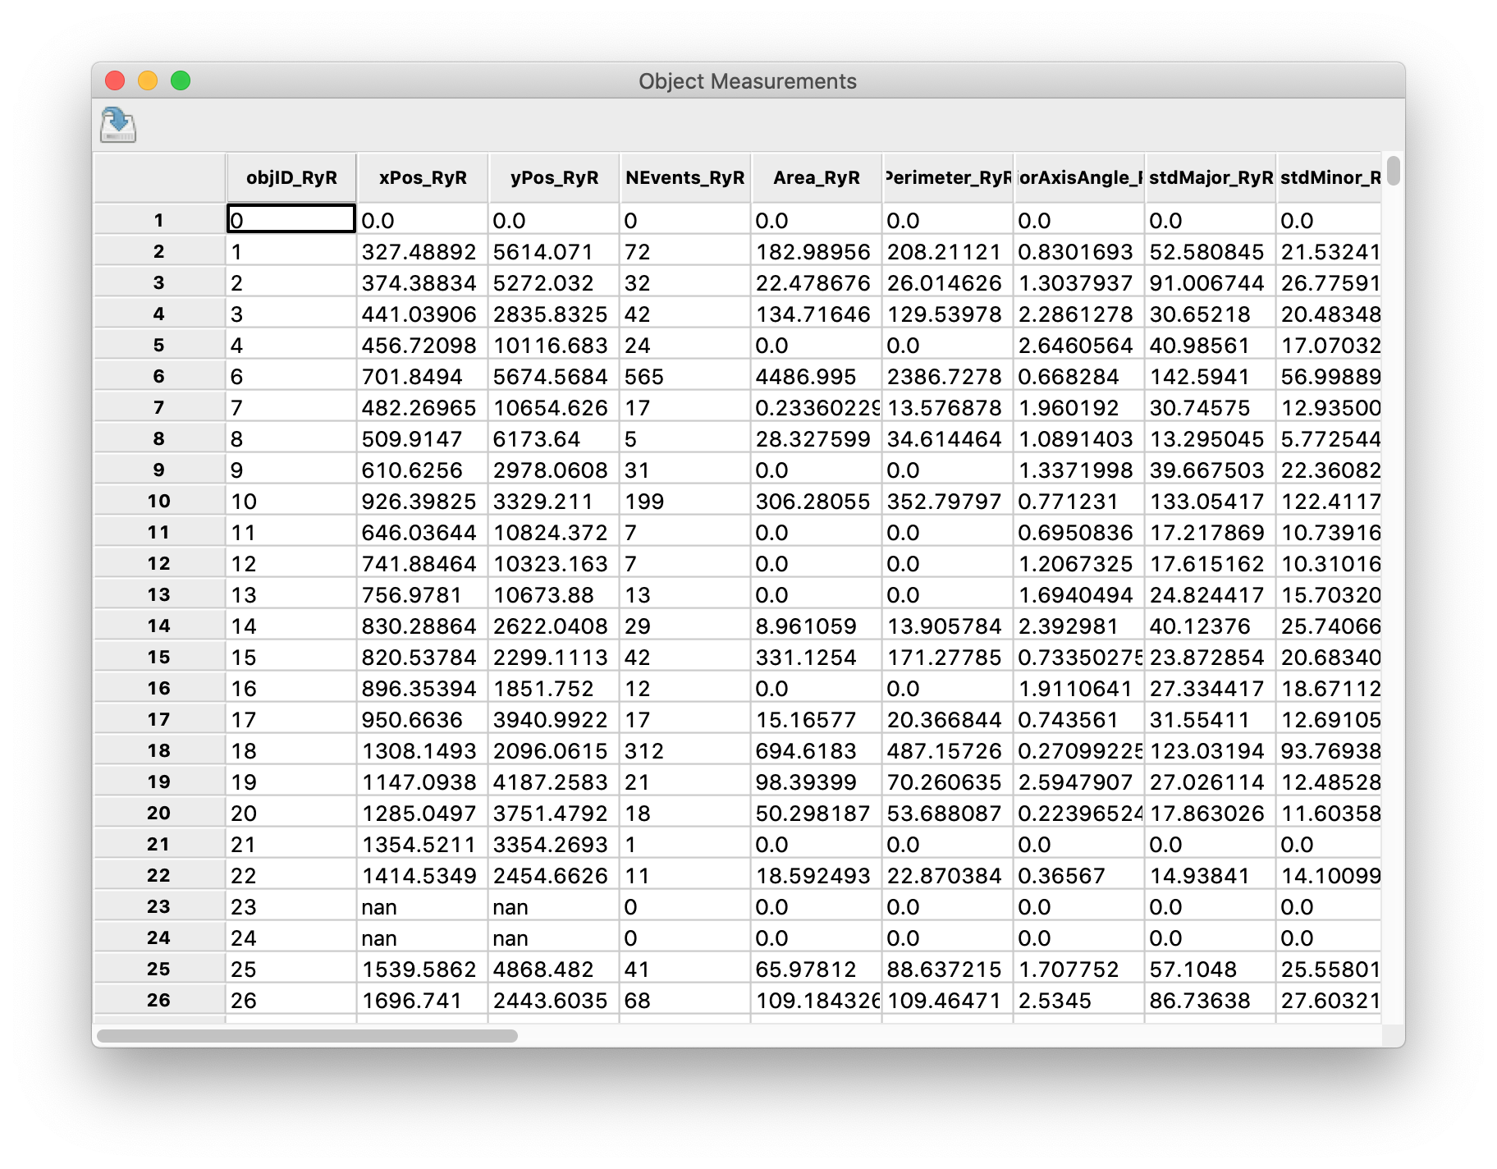The height and width of the screenshot is (1169, 1497).
Task: Click the Area_RyR column header
Action: coord(817,177)
